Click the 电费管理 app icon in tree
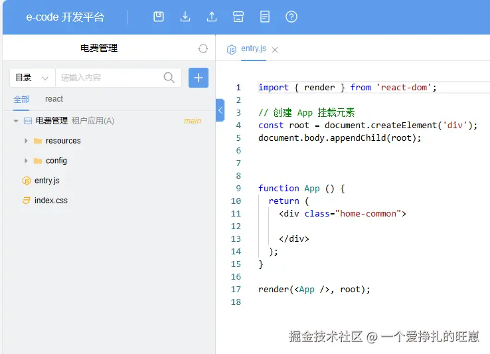490x354 pixels. [x=28, y=121]
